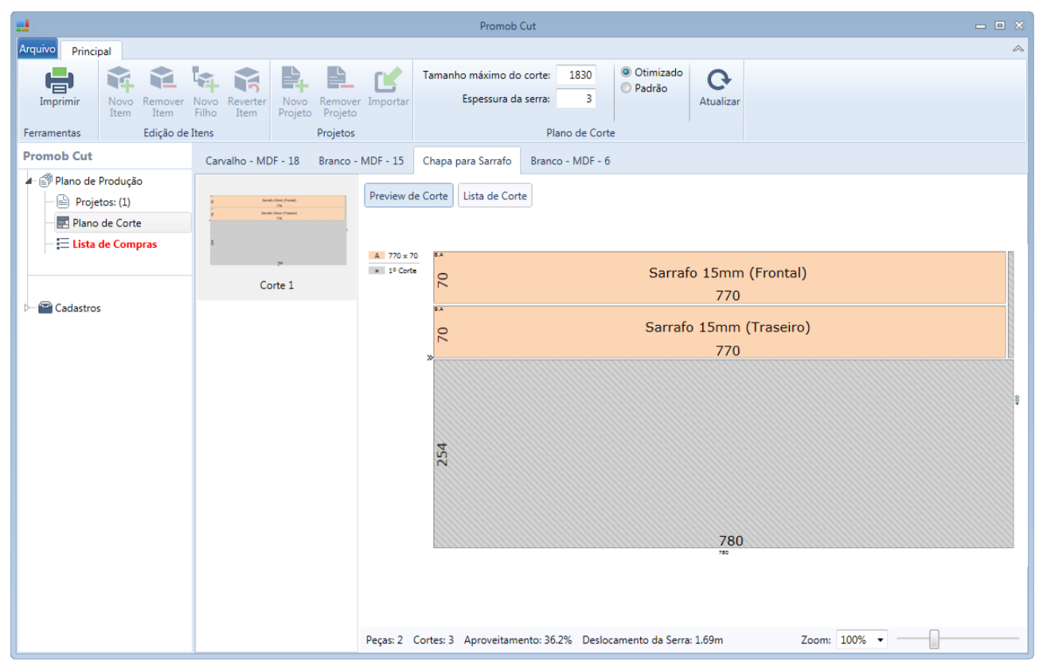Click the Lista de Compras list icon
1039x665 pixels.
point(63,244)
